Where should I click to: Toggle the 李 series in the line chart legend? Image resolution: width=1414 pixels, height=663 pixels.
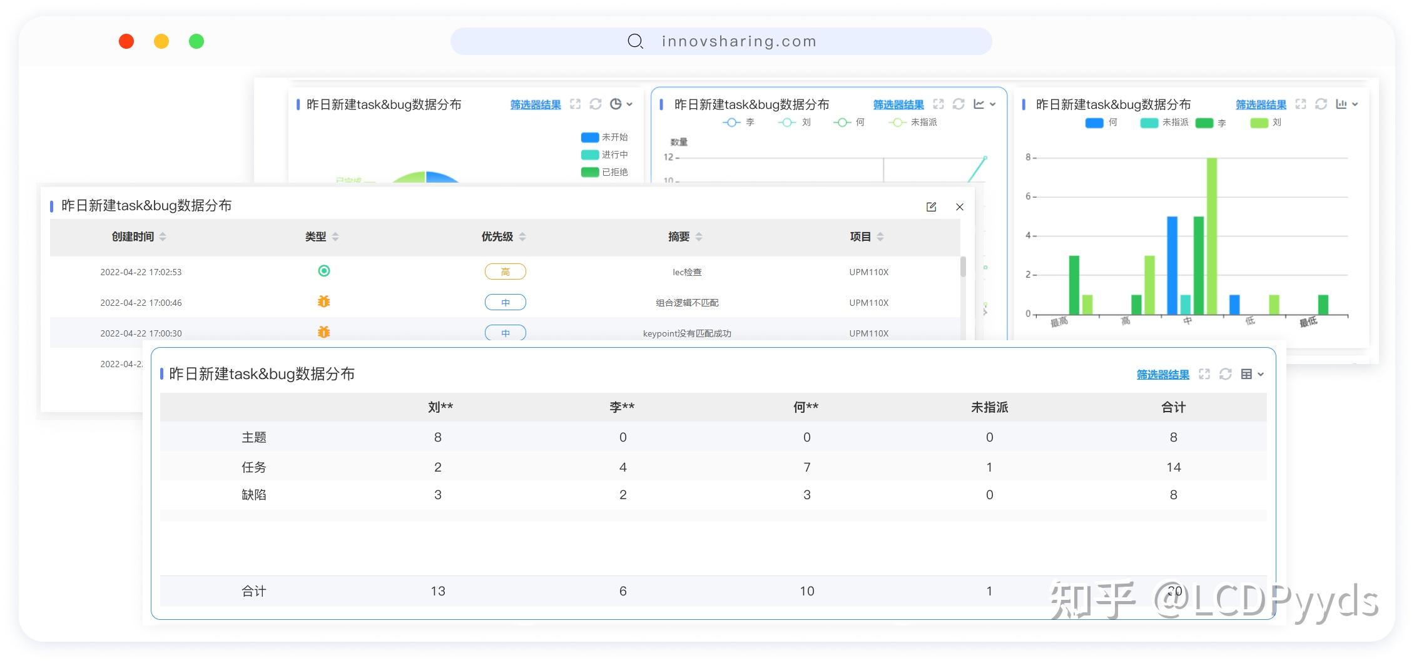pyautogui.click(x=740, y=123)
